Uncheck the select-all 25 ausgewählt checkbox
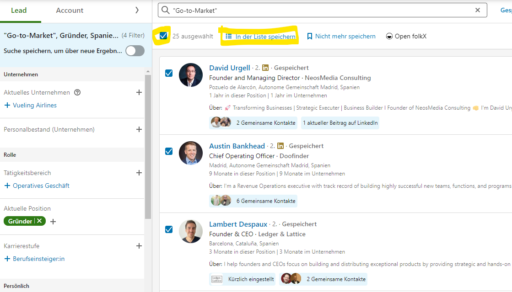The height and width of the screenshot is (292, 512). [163, 36]
